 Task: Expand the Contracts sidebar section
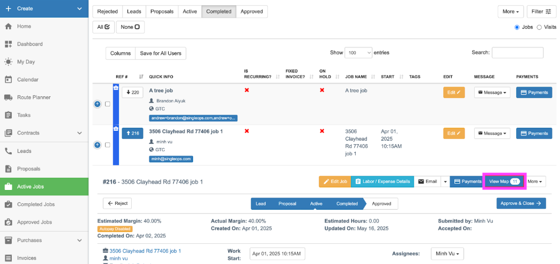(79, 133)
